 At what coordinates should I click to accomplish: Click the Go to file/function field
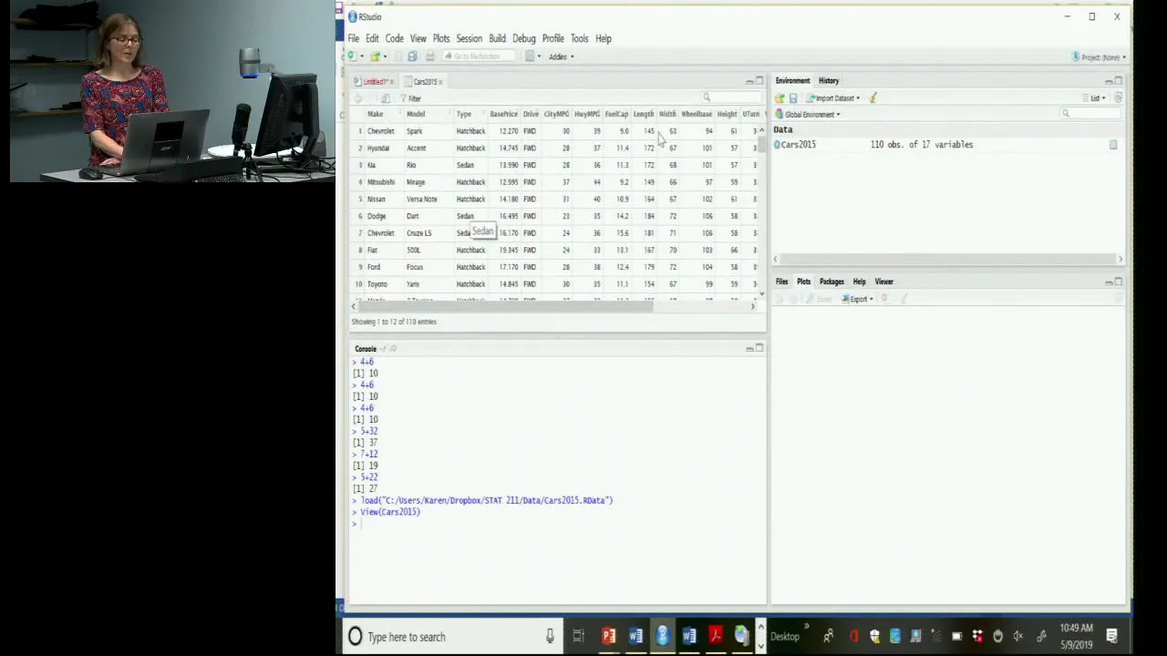click(x=477, y=56)
